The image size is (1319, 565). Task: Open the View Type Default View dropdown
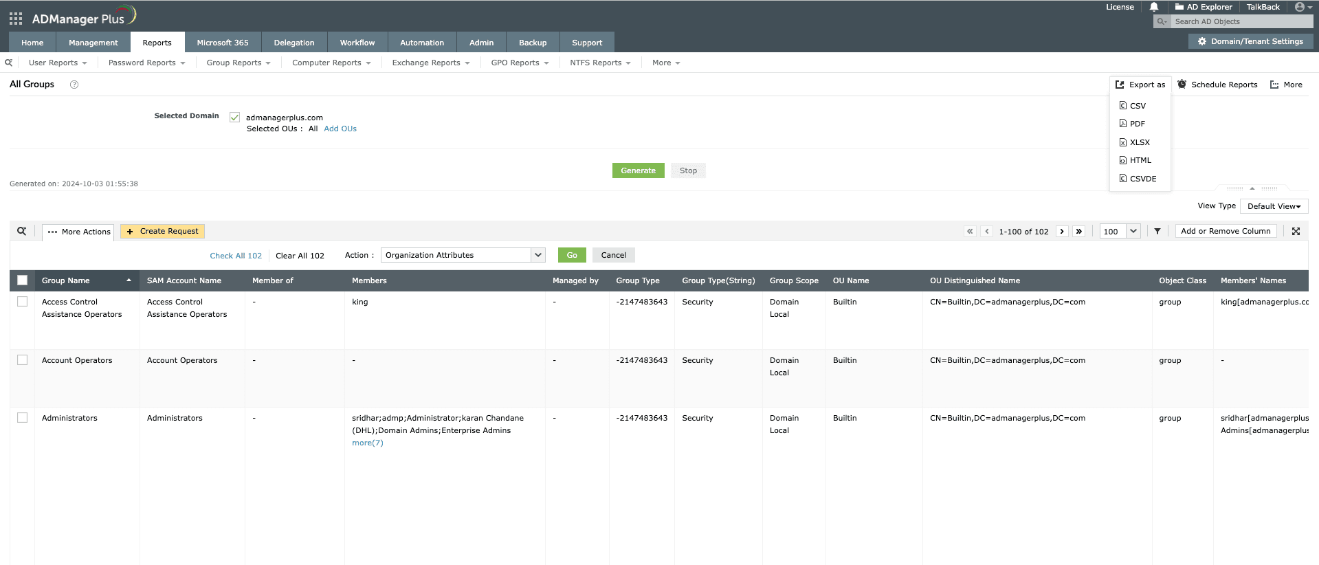click(x=1274, y=206)
